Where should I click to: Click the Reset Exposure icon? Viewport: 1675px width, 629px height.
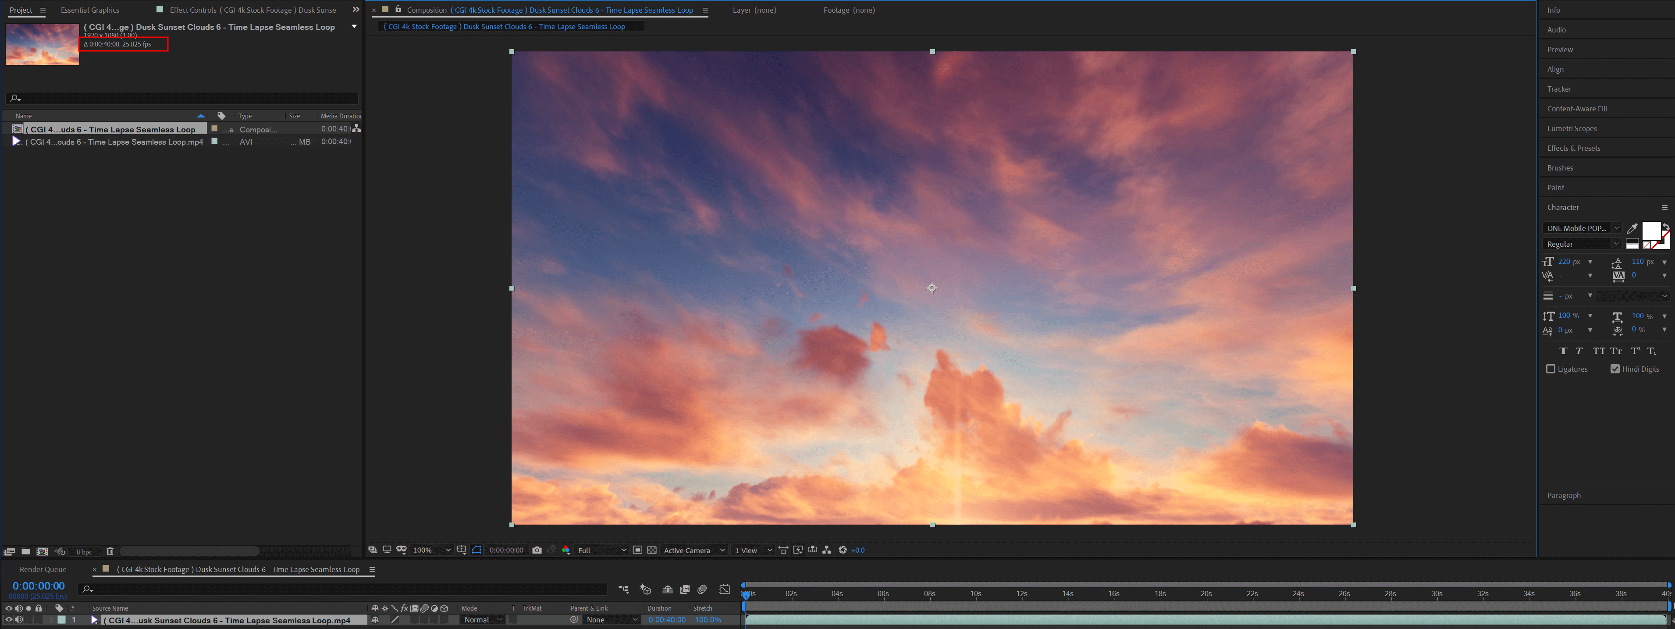click(843, 550)
